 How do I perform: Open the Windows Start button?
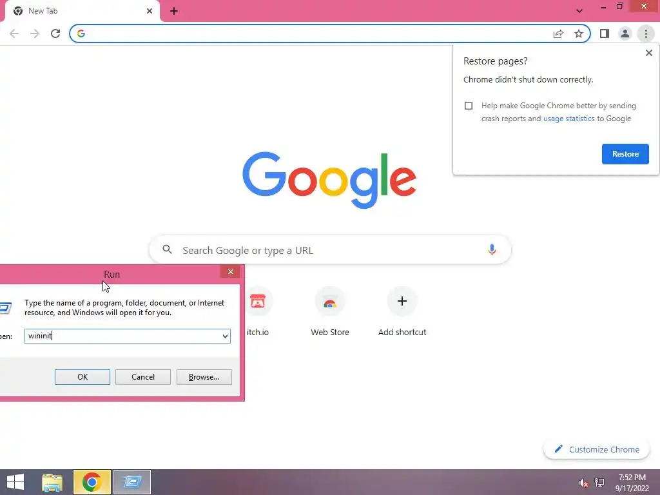coord(15,482)
